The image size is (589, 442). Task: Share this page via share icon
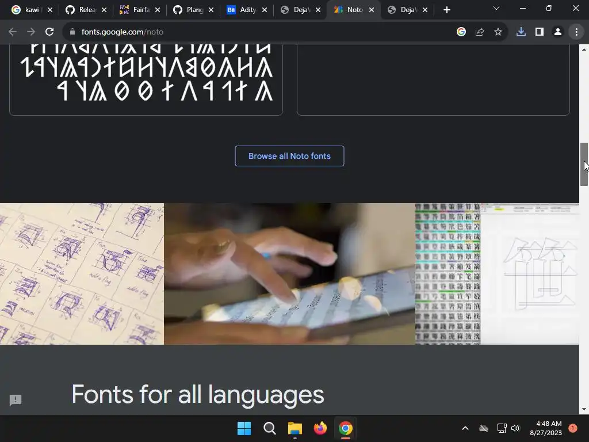pyautogui.click(x=480, y=32)
